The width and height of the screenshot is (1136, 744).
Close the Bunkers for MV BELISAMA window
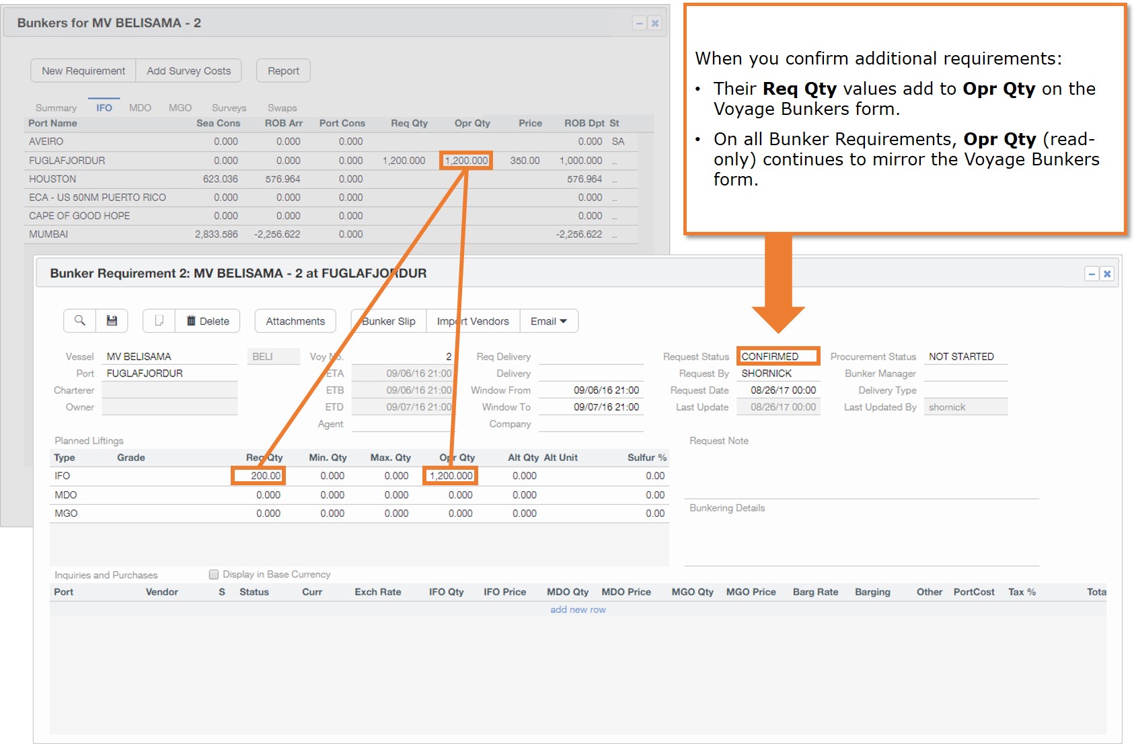[x=655, y=24]
